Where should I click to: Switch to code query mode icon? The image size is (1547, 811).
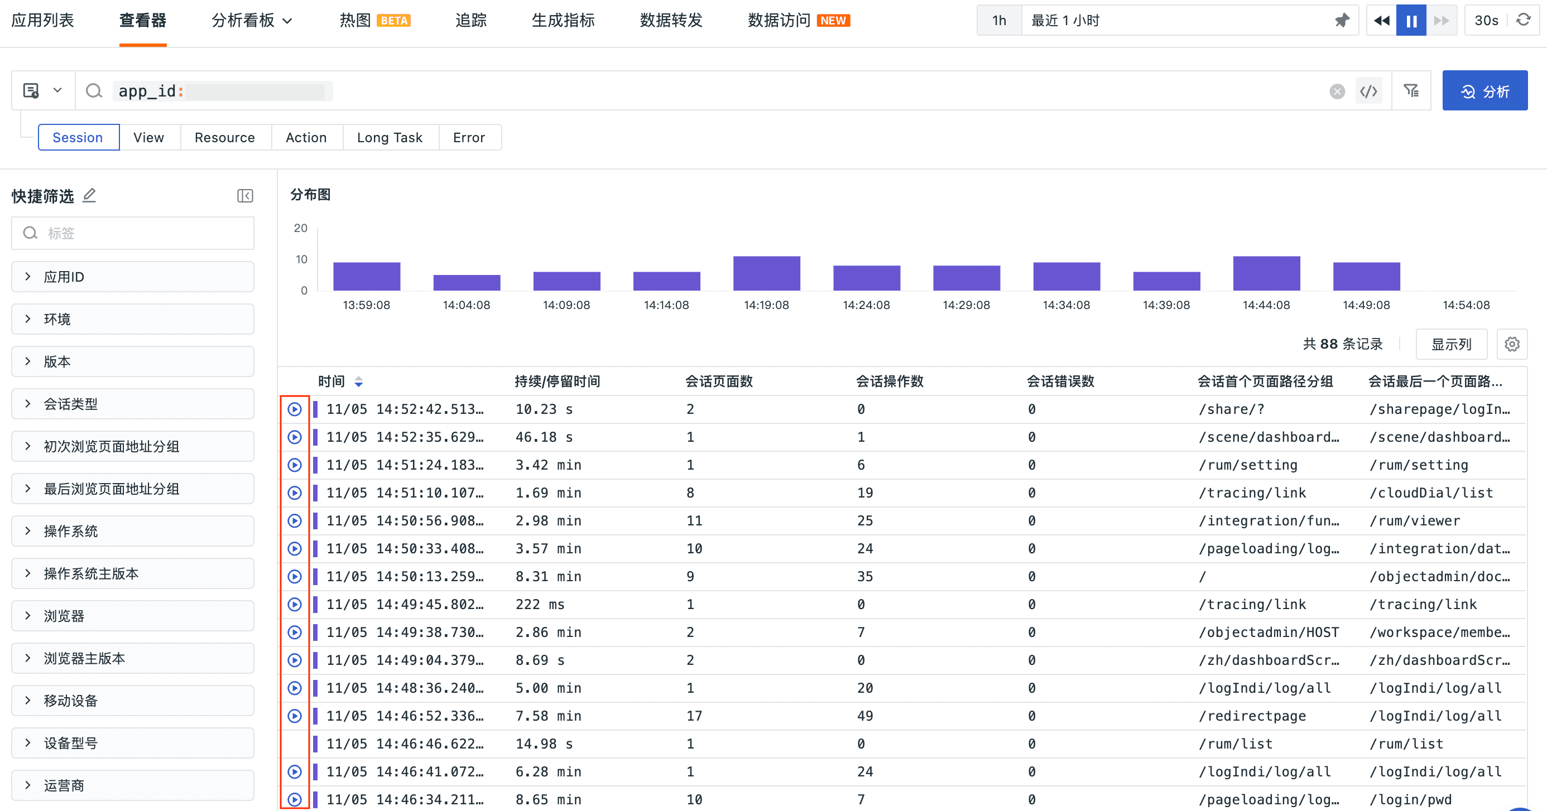(1368, 91)
